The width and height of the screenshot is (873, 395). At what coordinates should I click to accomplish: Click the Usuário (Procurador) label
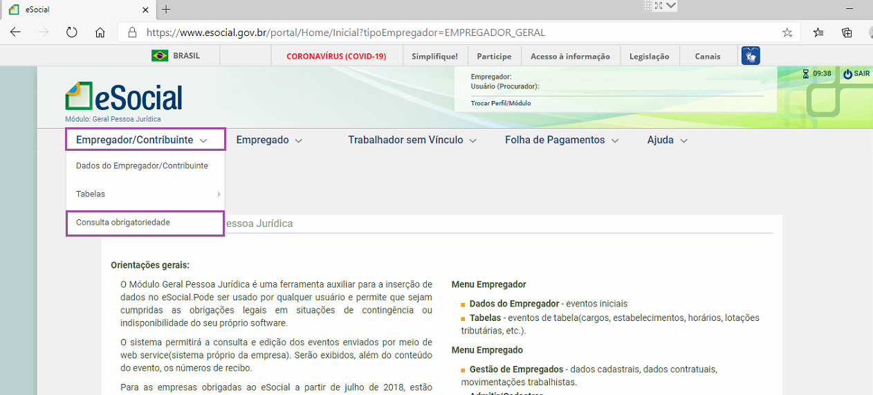[504, 86]
